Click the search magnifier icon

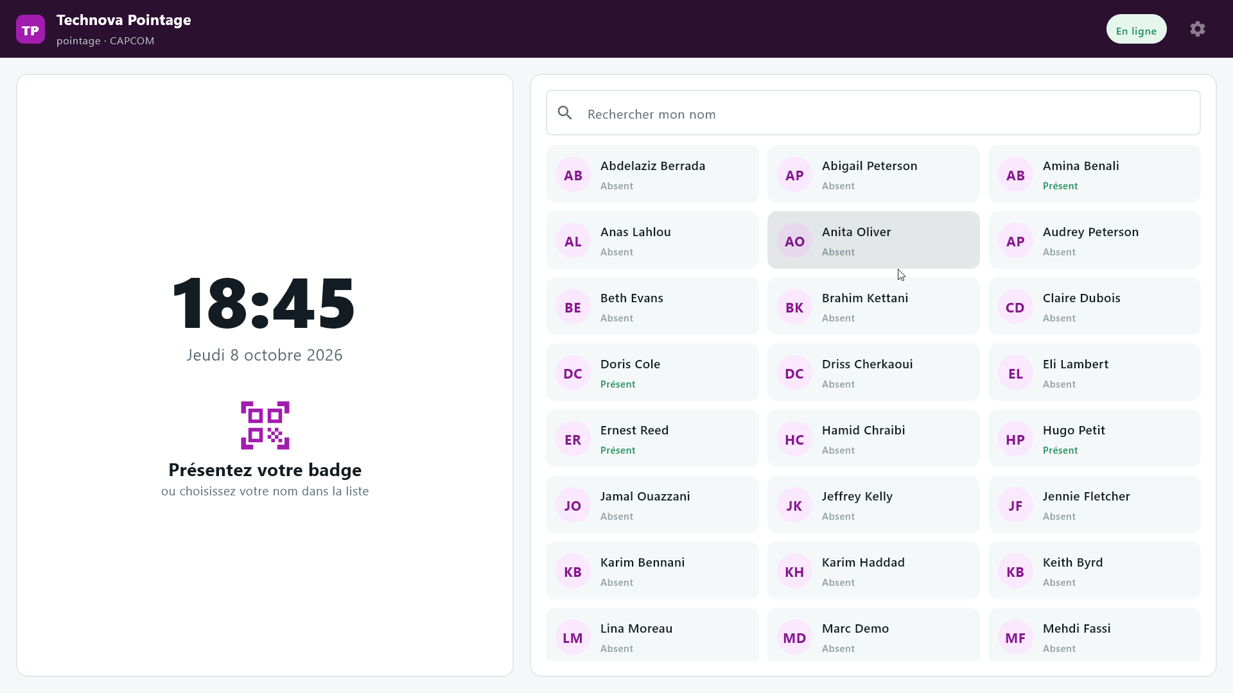tap(565, 113)
